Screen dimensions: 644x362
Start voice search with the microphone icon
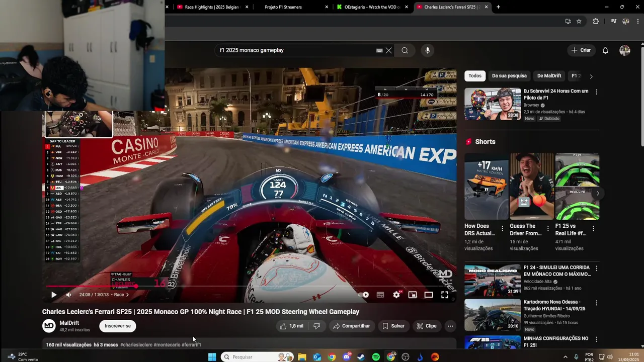coord(428,50)
